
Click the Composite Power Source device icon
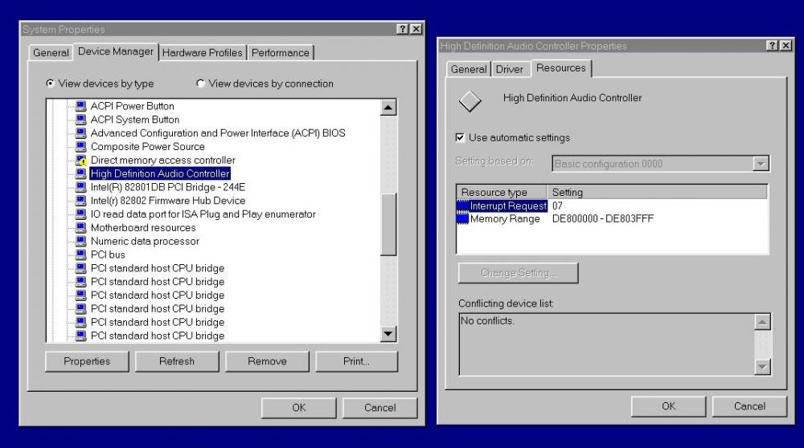[80, 146]
